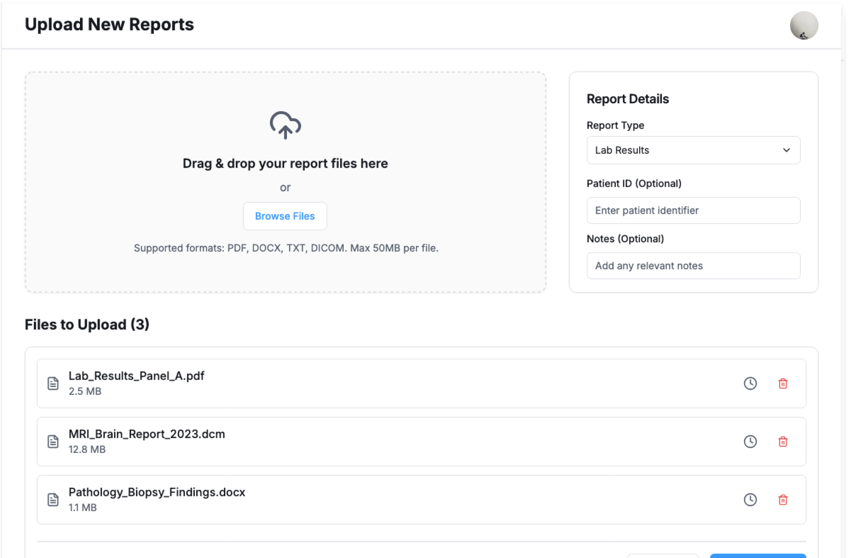The image size is (858, 558).
Task: Open the user profile avatar
Action: tap(803, 25)
